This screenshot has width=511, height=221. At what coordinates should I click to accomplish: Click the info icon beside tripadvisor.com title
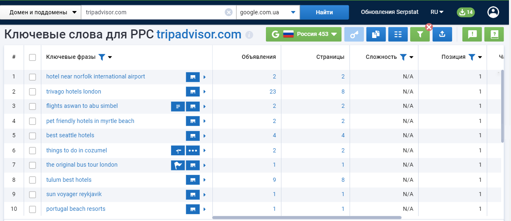click(x=249, y=35)
